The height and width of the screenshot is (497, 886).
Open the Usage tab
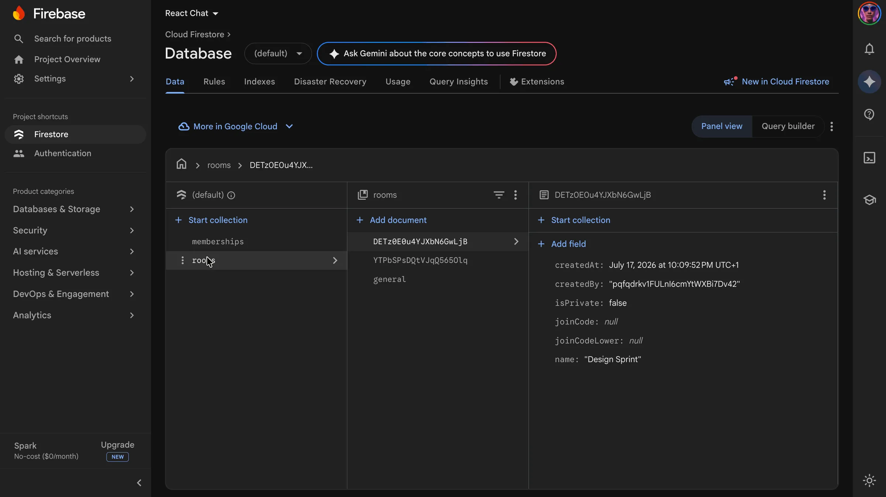click(398, 82)
